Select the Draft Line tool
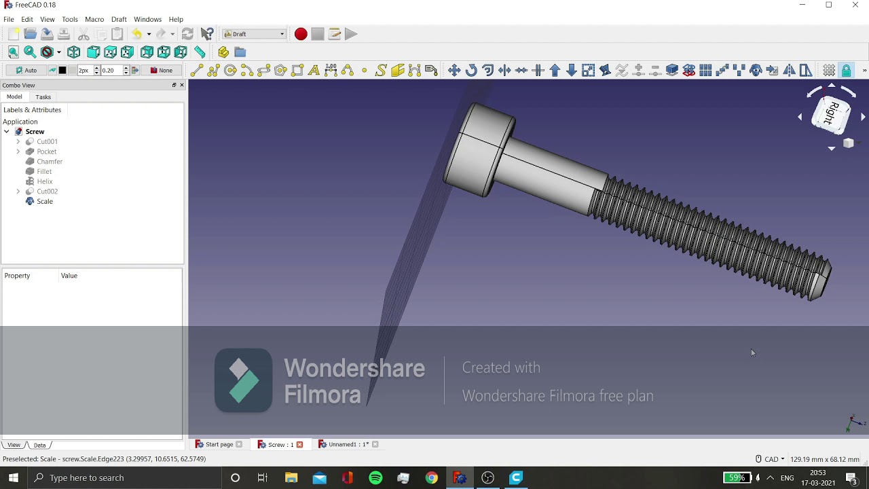 [197, 71]
